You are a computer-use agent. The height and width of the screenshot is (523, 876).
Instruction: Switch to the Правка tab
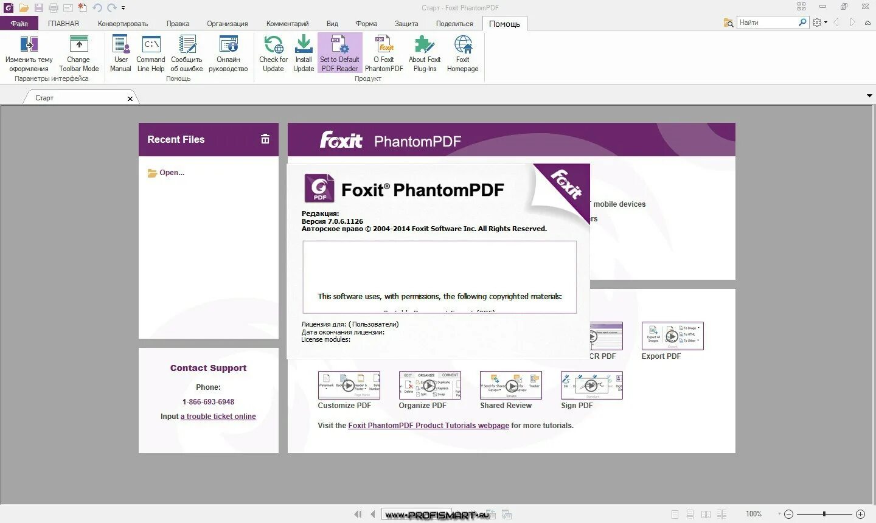click(x=178, y=24)
